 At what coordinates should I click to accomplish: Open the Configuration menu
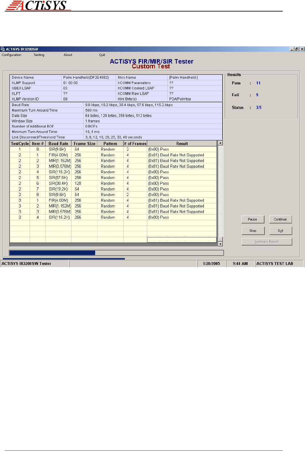point(11,55)
